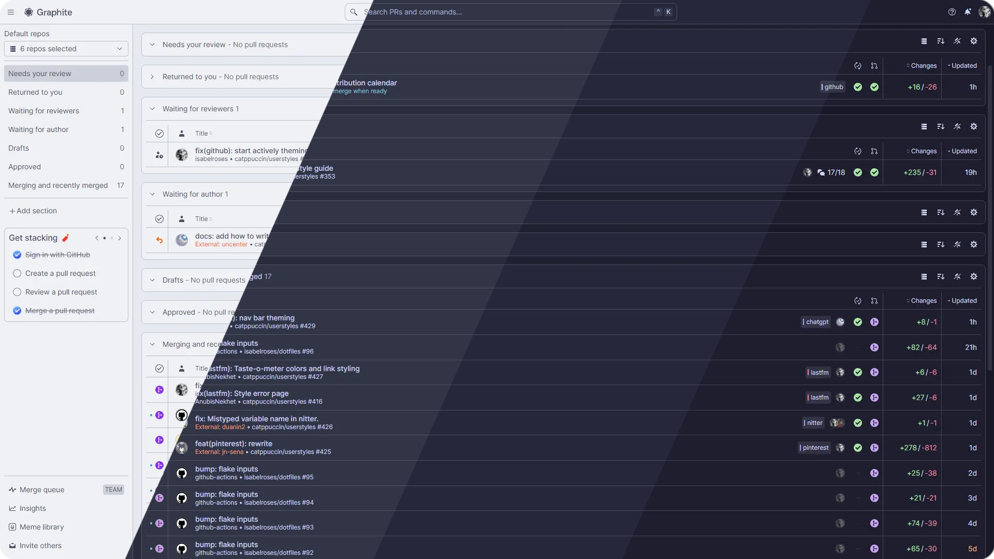Click the merged icon left of the dotfiles #93 row
The width and height of the screenshot is (994, 559).
(159, 523)
